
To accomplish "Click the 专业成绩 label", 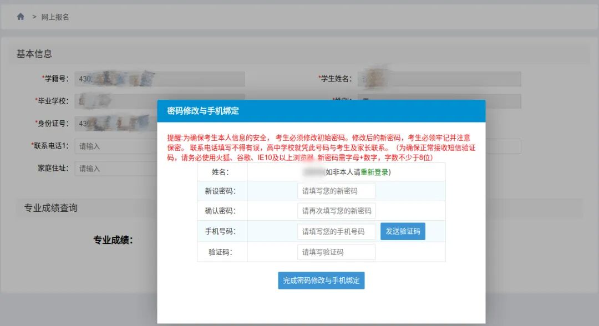I will point(112,240).
